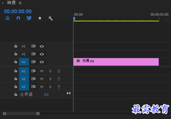The height and width of the screenshot is (119, 171).
Task: Toggle nest sequence insert mode icon
Action: tap(8, 18)
